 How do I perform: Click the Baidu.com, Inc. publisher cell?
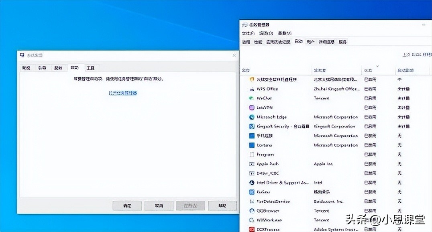[328, 201]
